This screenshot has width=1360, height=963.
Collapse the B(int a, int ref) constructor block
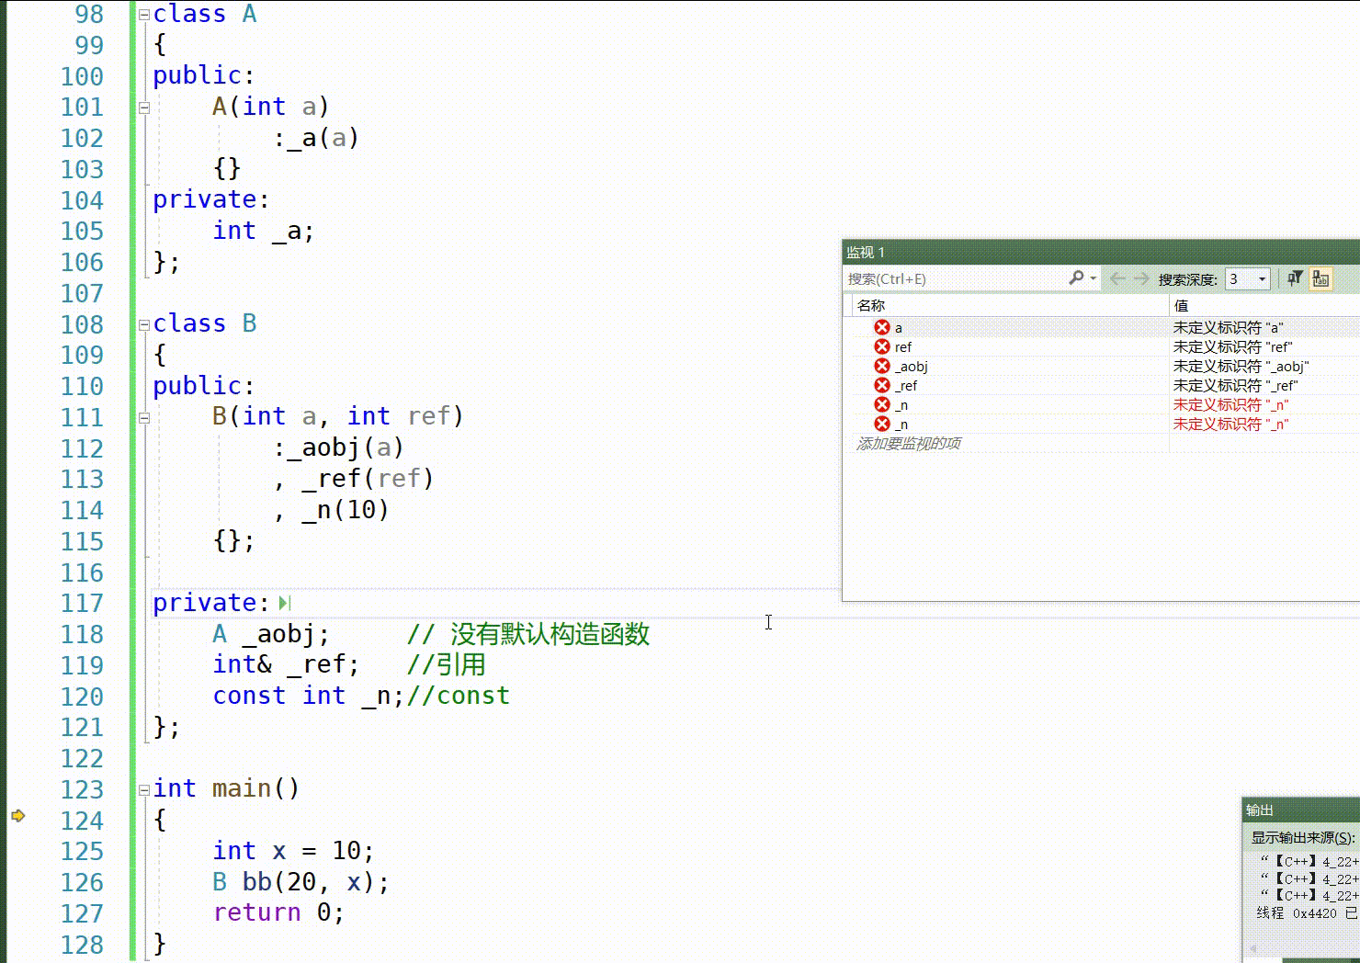point(144,417)
